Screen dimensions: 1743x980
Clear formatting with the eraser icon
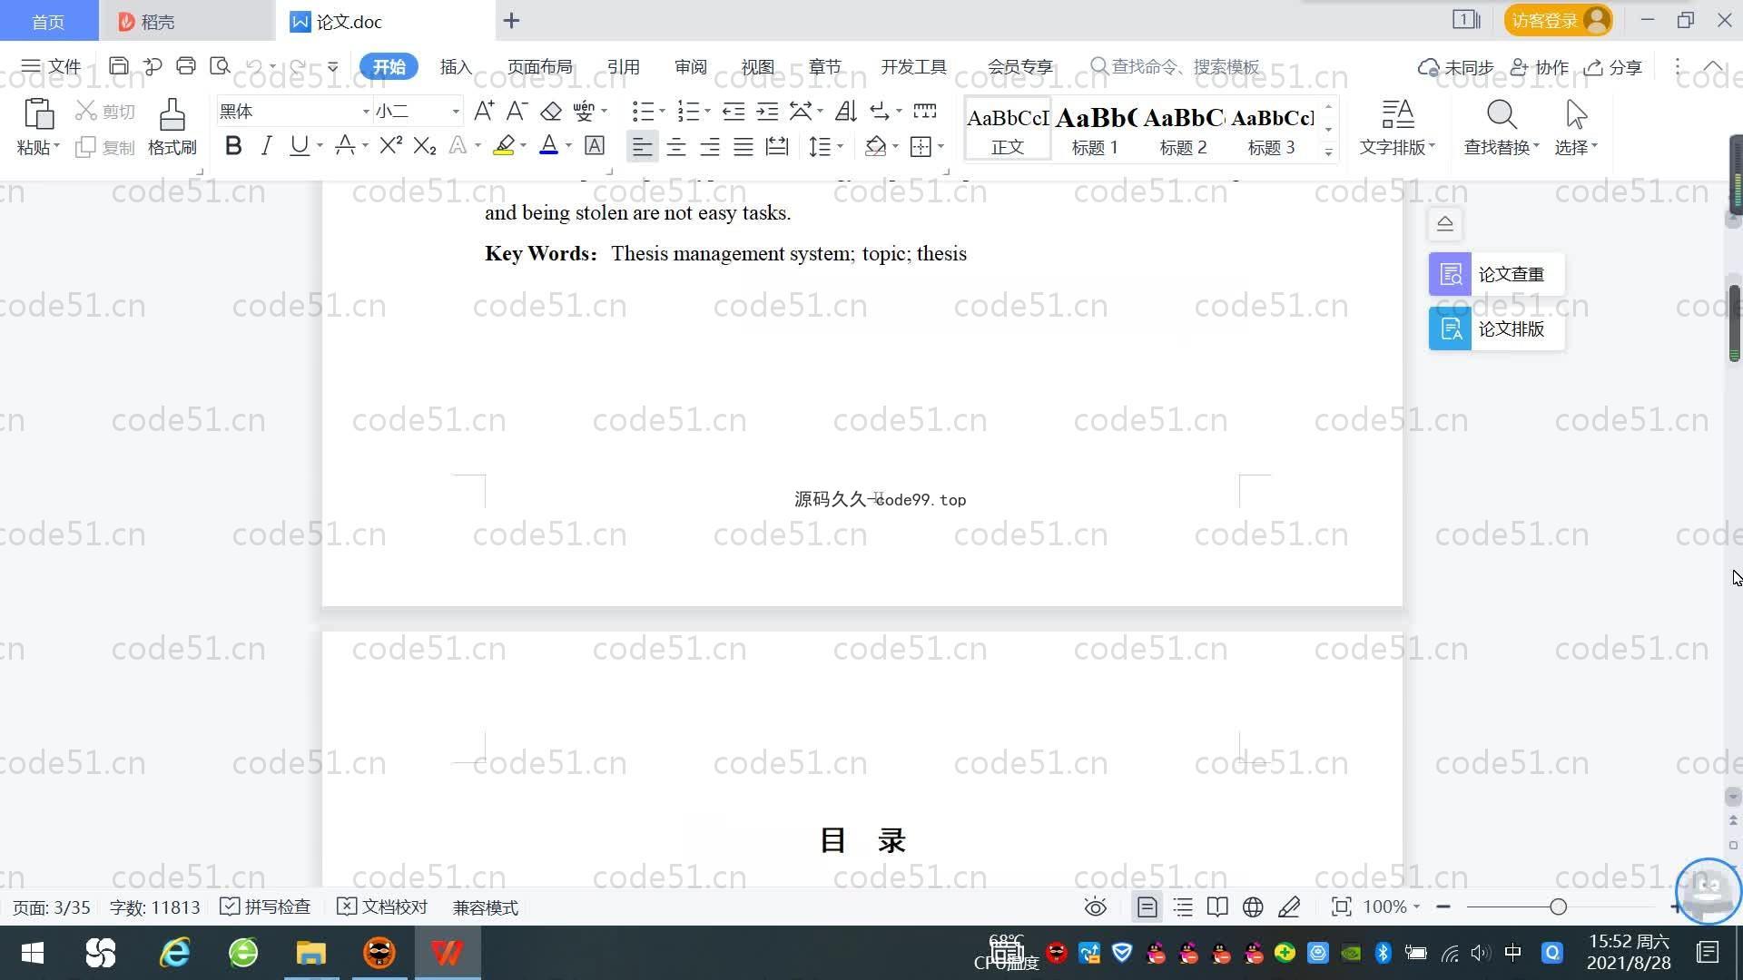coord(551,111)
